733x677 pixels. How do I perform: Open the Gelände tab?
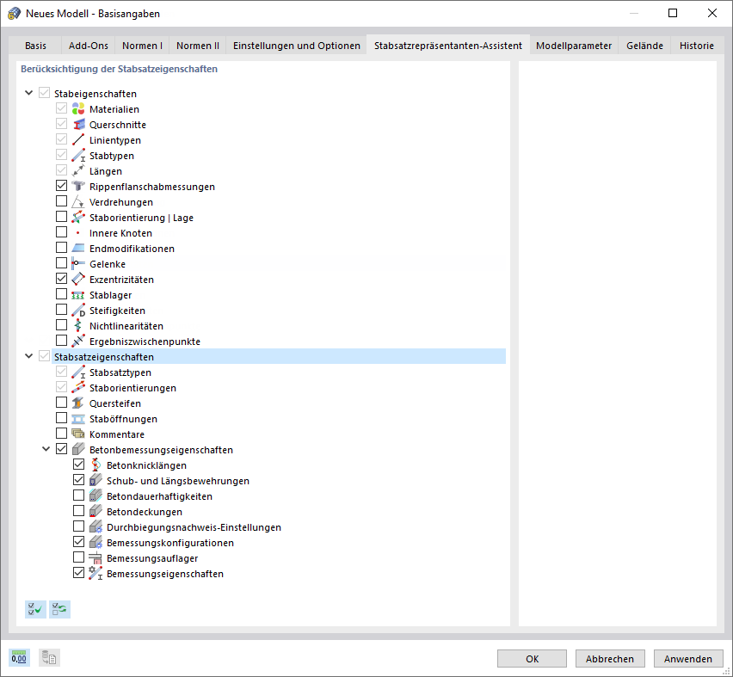(x=644, y=46)
